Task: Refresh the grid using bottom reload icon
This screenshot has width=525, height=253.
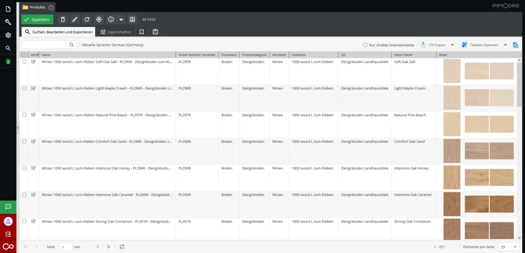Action: pyautogui.click(x=122, y=247)
